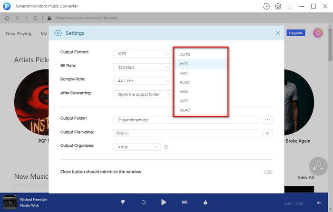Replay the current track
This screenshot has height=212, width=333.
[144, 202]
